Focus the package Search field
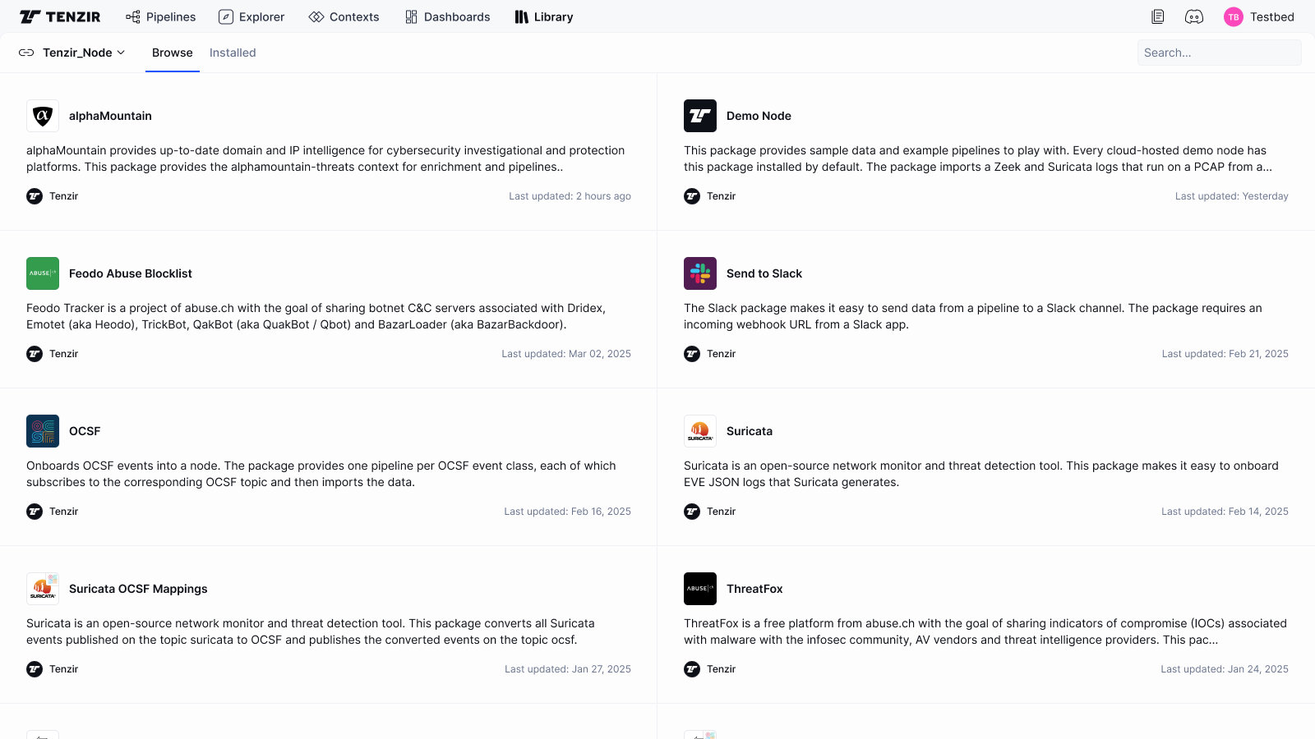This screenshot has height=739, width=1315. tap(1219, 53)
